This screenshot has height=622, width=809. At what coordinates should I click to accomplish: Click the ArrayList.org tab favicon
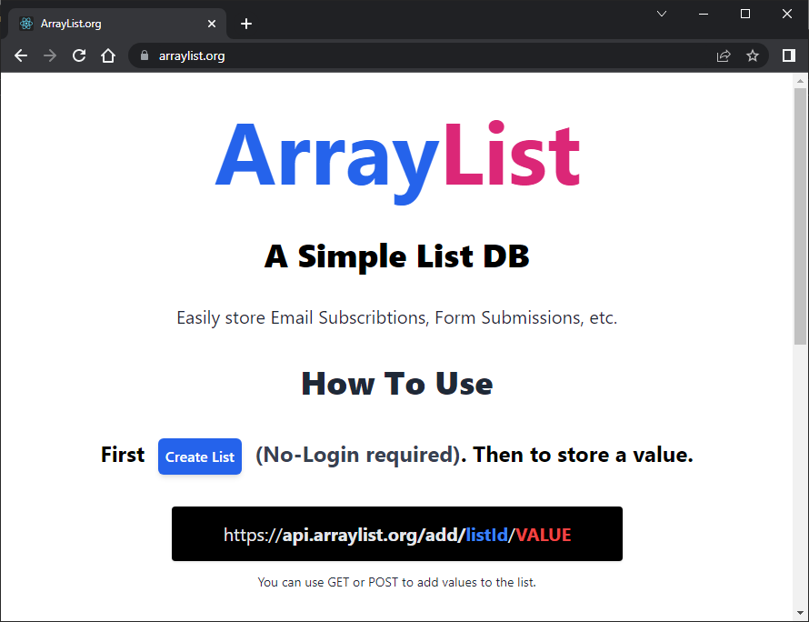[26, 24]
